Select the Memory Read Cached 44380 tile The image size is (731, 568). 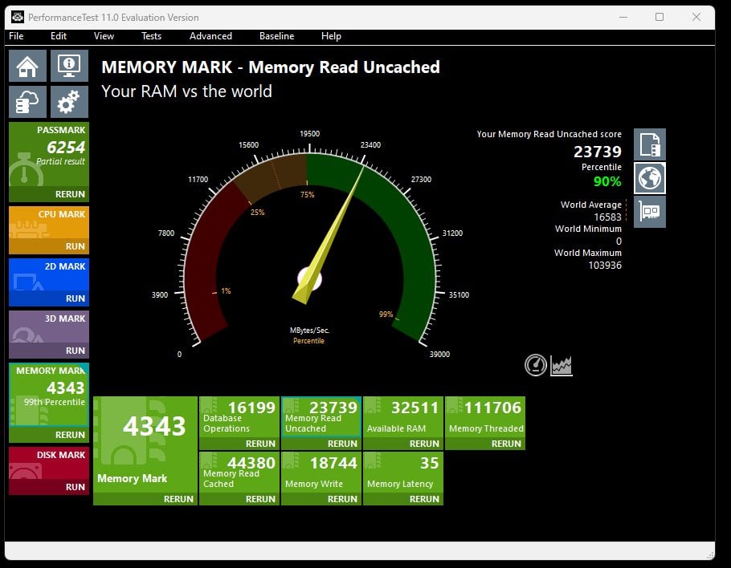pos(239,472)
